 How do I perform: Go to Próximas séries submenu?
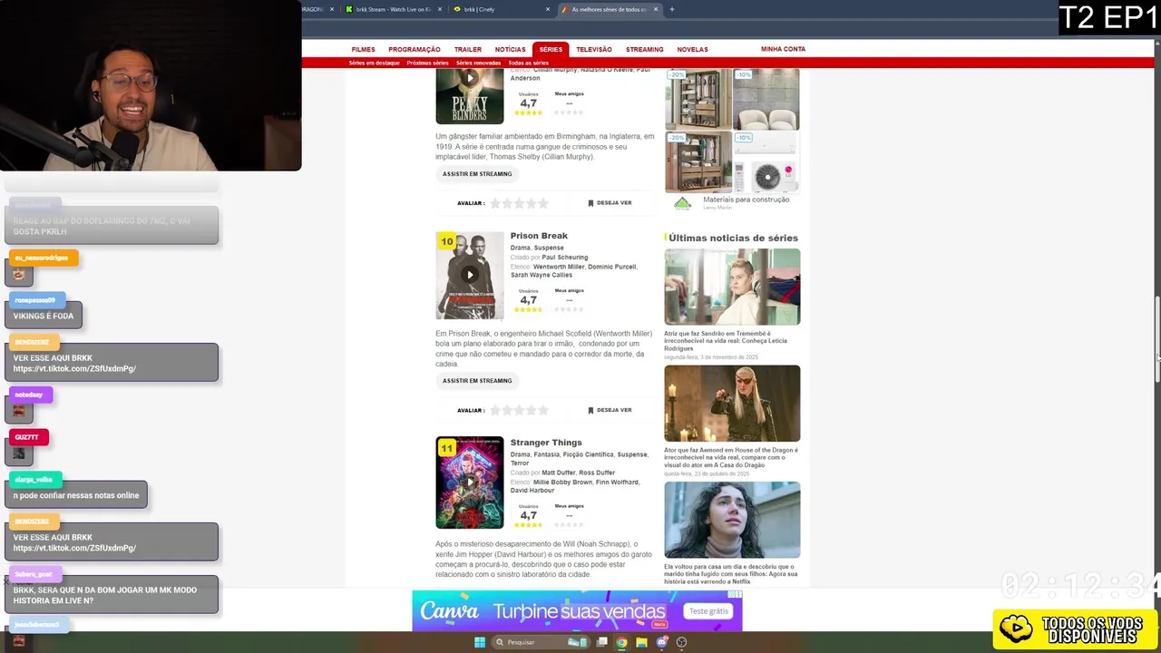tap(427, 63)
